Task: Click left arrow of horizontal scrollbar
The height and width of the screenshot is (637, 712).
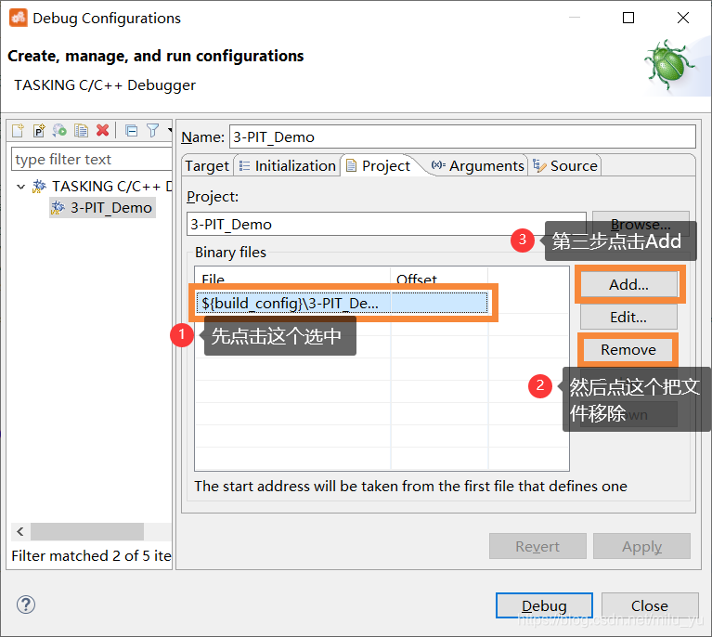Action: (x=20, y=531)
